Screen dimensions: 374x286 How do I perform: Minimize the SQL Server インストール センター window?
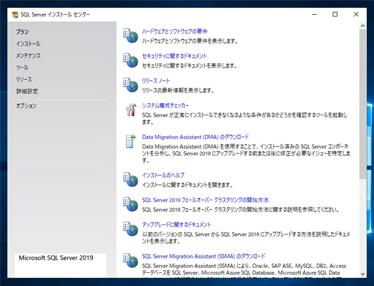click(x=315, y=14)
